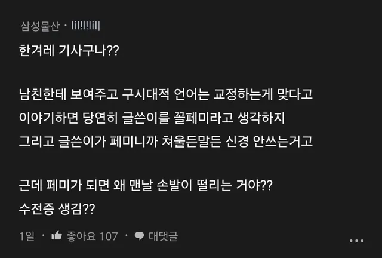Open the three-dot more options menu
The height and width of the screenshot is (258, 382).
[357, 239]
